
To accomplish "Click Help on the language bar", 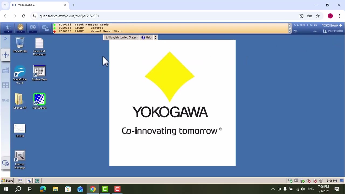I will (147, 37).
